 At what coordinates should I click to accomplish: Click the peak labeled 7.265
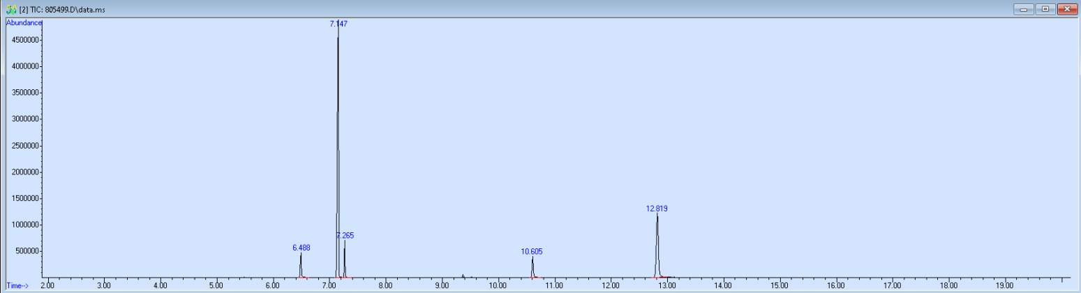[345, 236]
